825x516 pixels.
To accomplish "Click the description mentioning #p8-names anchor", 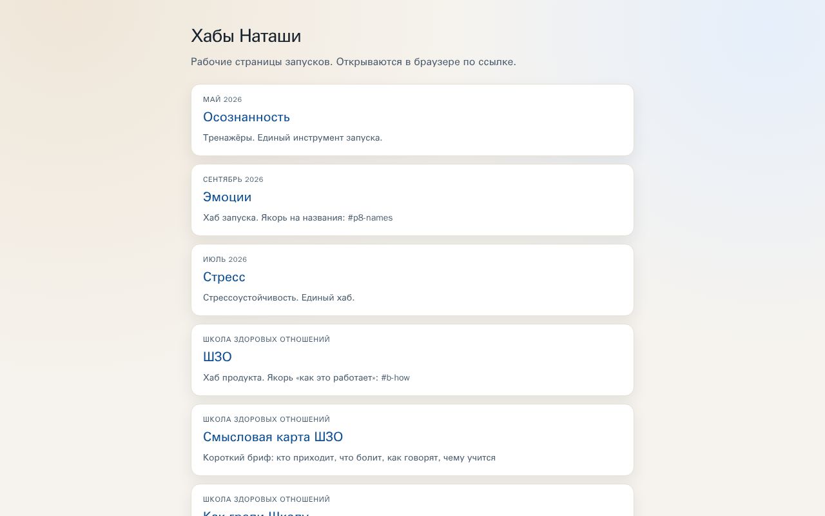I will [298, 217].
